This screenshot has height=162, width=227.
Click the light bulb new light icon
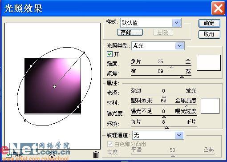click(x=52, y=154)
